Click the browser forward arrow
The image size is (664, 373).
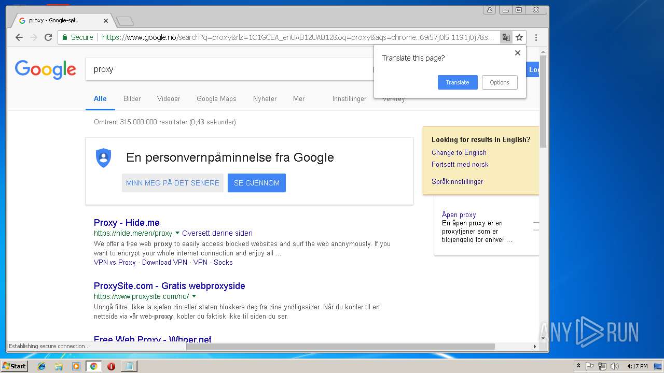34,37
